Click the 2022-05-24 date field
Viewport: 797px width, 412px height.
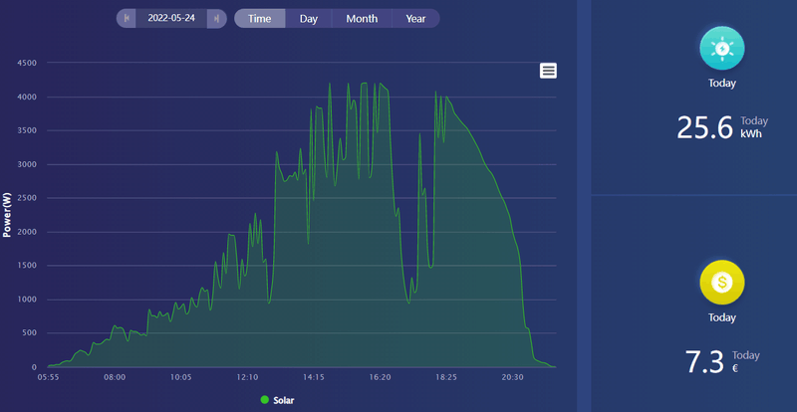click(171, 18)
